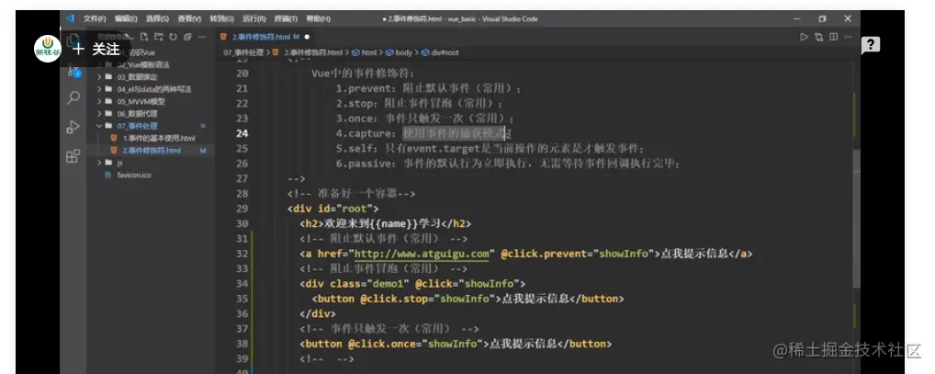Open the 编辑(E) menu

(126, 18)
